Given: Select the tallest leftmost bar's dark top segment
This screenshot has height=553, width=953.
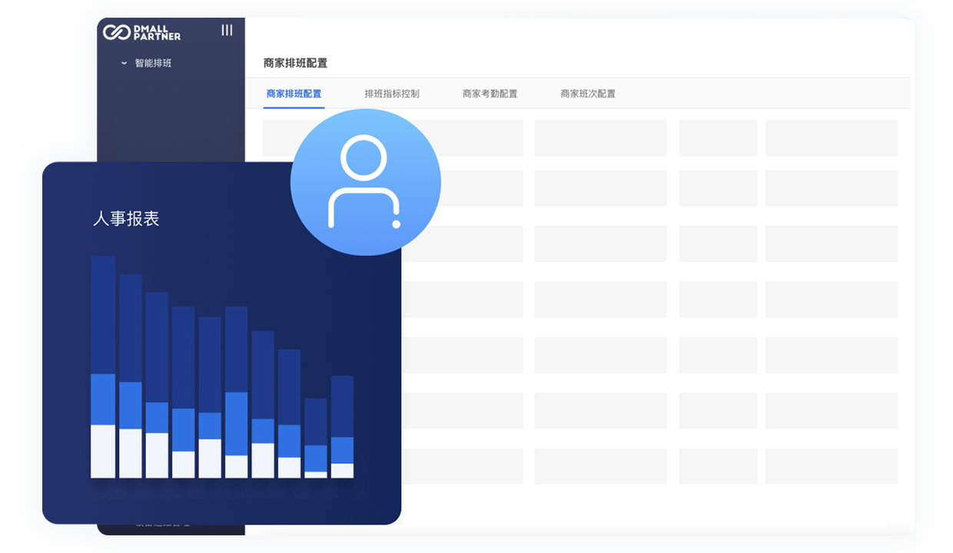Looking at the screenshot, I should tap(103, 315).
